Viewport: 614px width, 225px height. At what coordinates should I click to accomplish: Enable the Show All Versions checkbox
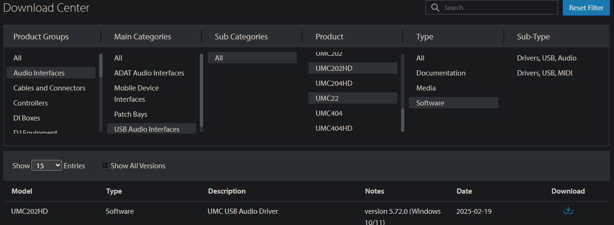click(105, 165)
